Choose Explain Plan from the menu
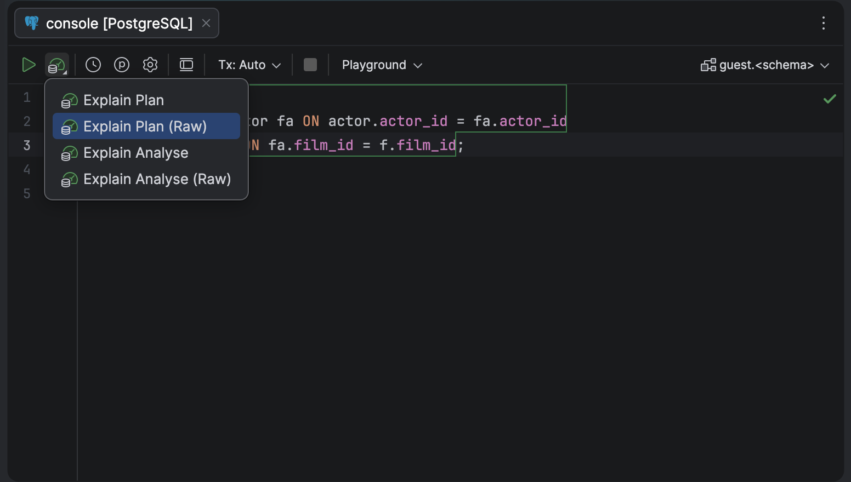Viewport: 851px width, 482px height. click(146, 100)
